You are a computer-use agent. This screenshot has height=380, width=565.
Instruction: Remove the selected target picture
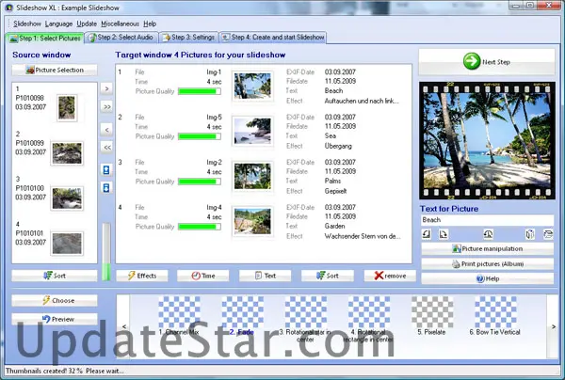pos(390,276)
